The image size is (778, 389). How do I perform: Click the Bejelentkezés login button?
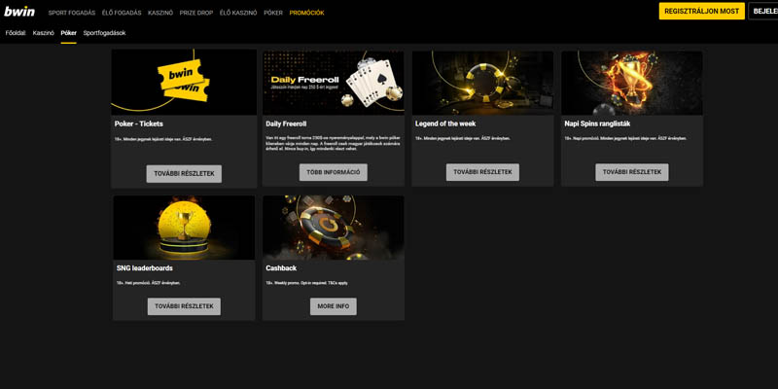click(x=763, y=11)
